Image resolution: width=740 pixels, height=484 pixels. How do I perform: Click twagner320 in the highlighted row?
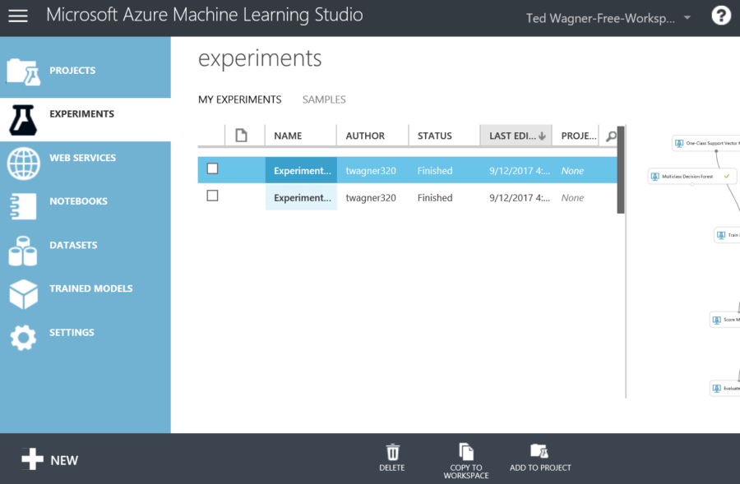[371, 171]
